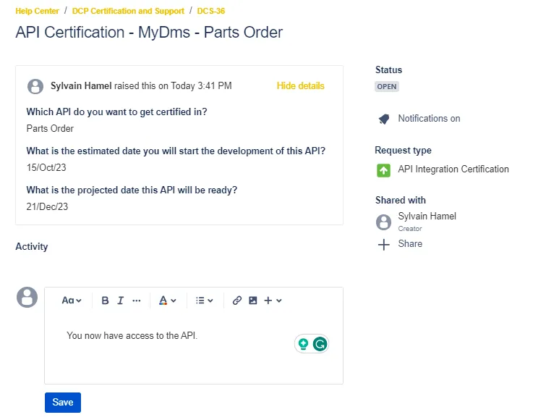
Task: Open DCP Certification and Support breadcrumb
Action: pos(128,11)
